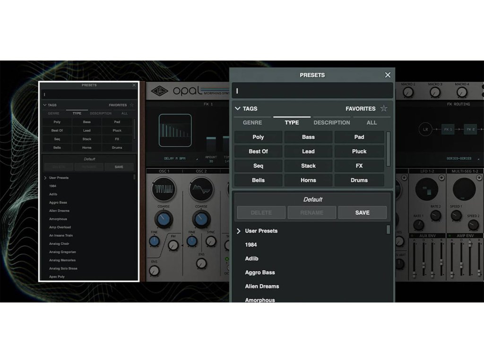Select the FX 2 block in FX Routing
Screen dimensions: 484x363
470,130
